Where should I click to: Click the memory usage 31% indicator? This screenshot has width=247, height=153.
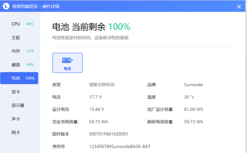(x=30, y=51)
